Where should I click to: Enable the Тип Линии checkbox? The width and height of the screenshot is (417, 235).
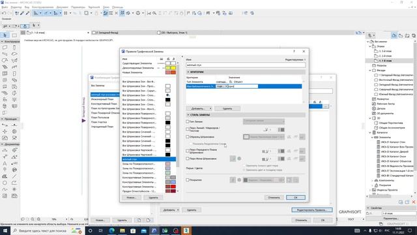tap(188, 121)
